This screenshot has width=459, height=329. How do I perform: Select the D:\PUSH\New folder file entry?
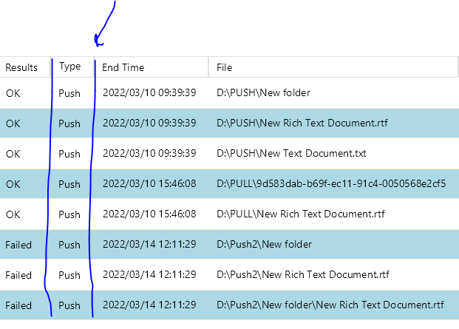pos(263,92)
